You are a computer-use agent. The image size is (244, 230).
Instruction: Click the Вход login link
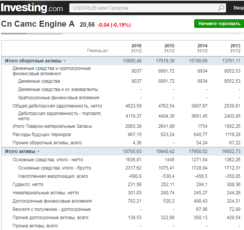239,8
